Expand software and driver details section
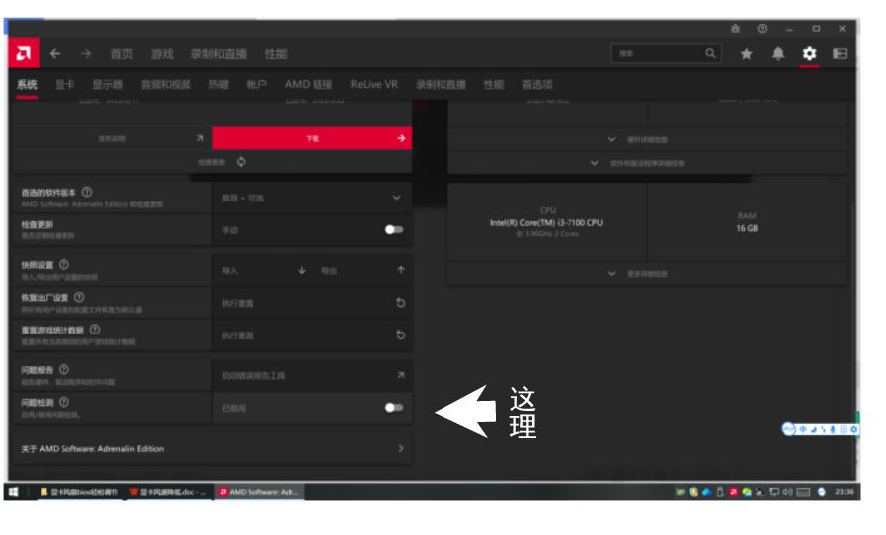 (x=647, y=163)
